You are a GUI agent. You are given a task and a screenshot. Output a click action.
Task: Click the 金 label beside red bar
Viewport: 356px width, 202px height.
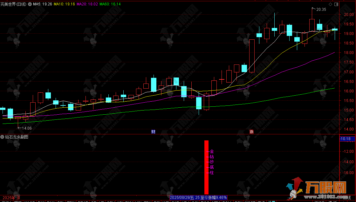pyautogui.click(x=212, y=151)
